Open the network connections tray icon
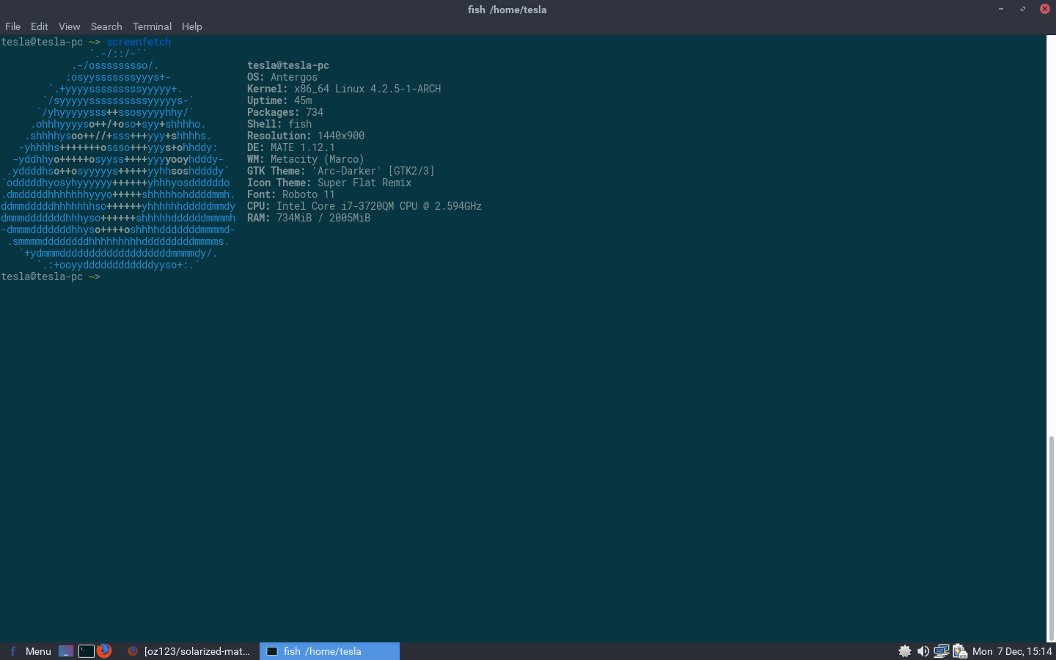This screenshot has height=660, width=1056. pyautogui.click(x=942, y=651)
